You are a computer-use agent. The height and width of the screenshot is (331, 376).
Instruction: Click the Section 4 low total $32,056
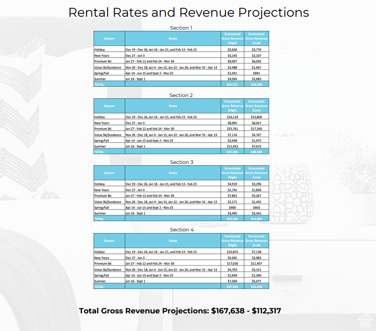coord(256,287)
